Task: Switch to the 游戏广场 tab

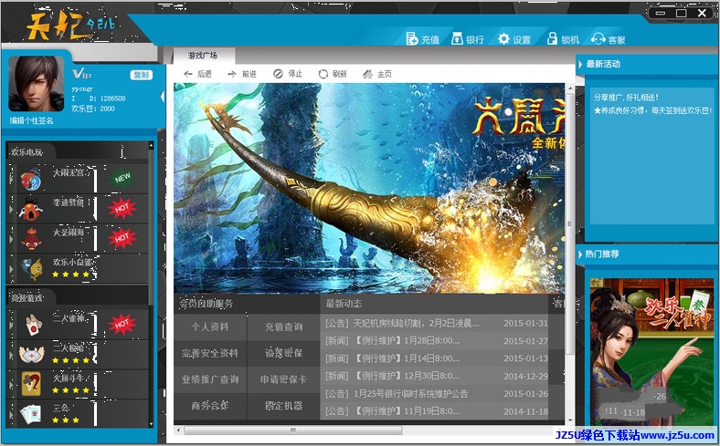Action: [x=203, y=56]
